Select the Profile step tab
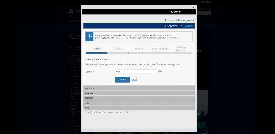Viewport: 275px width, 134px height. pyautogui.click(x=97, y=49)
